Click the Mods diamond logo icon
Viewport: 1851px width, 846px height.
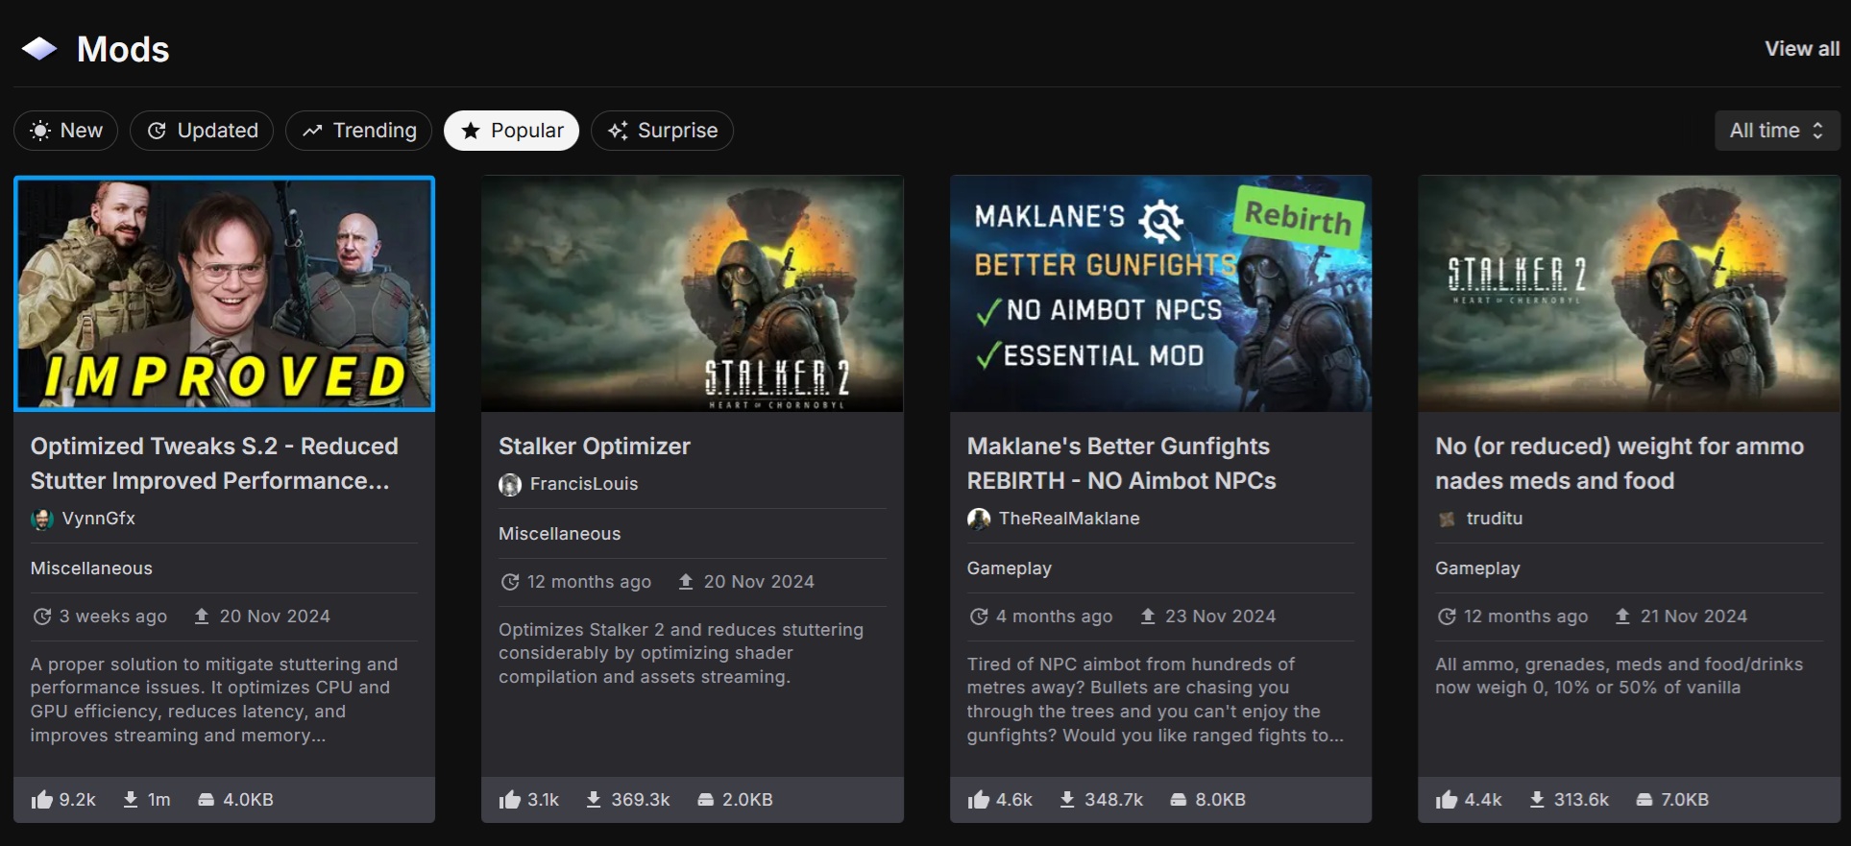pyautogui.click(x=39, y=49)
